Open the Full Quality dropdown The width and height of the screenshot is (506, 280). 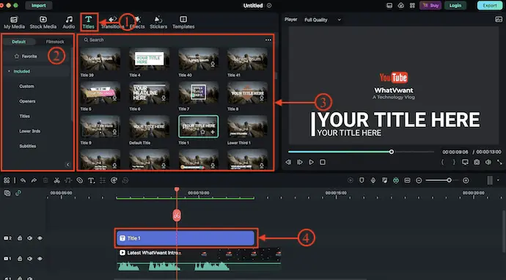pyautogui.click(x=323, y=20)
